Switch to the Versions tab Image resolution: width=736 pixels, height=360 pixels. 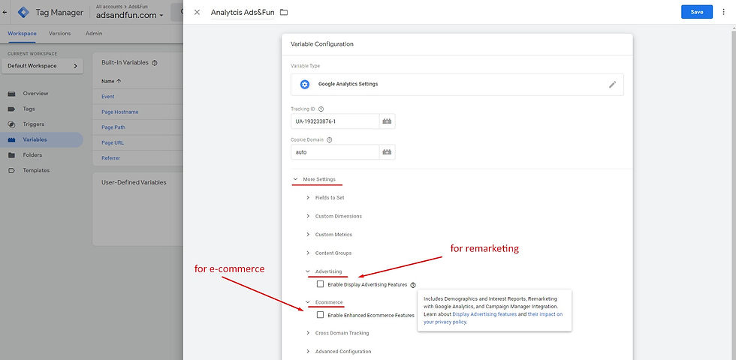click(x=59, y=34)
